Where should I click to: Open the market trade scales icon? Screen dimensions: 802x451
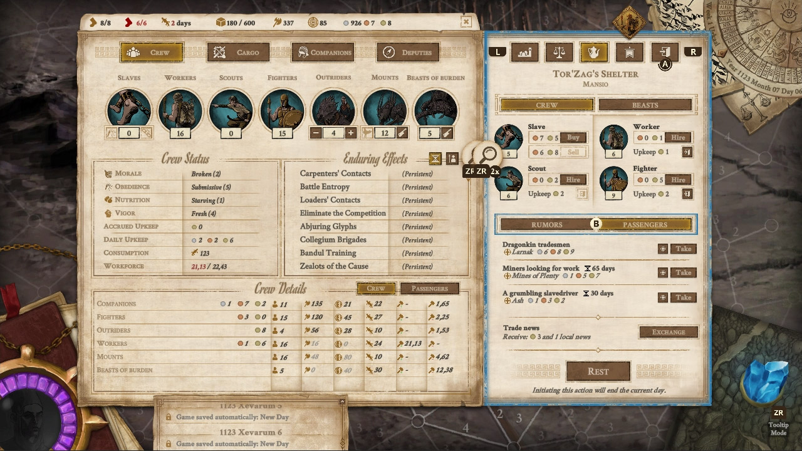[x=559, y=52]
